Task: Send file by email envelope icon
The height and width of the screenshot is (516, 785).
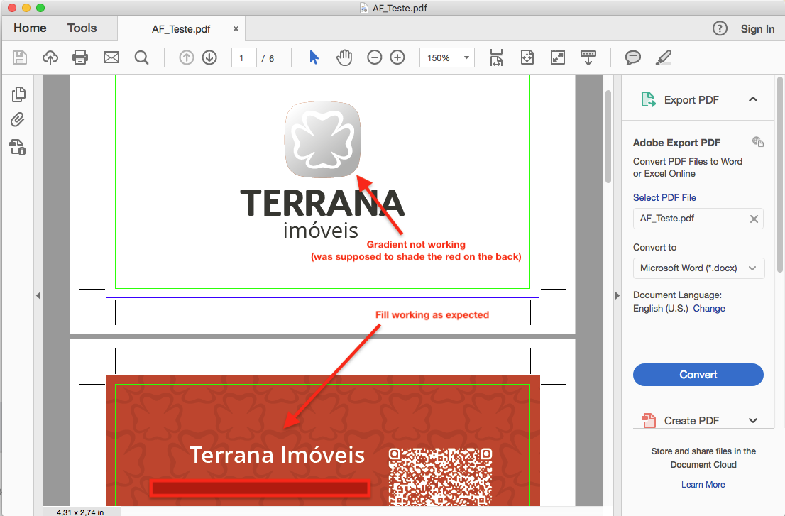Action: click(x=111, y=57)
